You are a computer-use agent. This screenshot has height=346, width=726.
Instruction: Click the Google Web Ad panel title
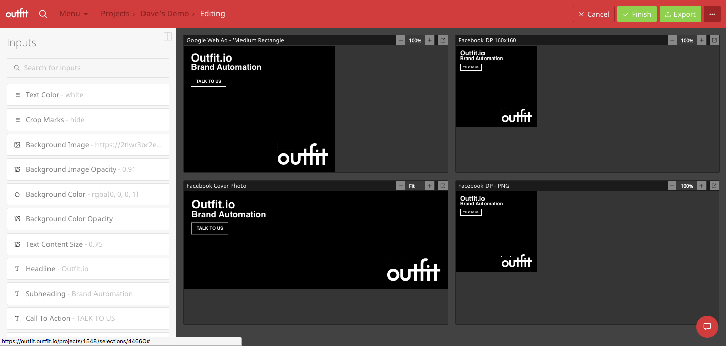[235, 40]
